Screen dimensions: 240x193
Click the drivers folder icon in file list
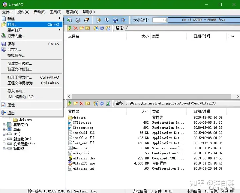[x=70, y=117]
